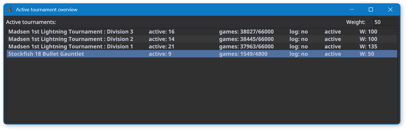The width and height of the screenshot is (406, 130).
Task: Select Stockfish 18 Bullet Gauntlet row
Action: point(202,54)
